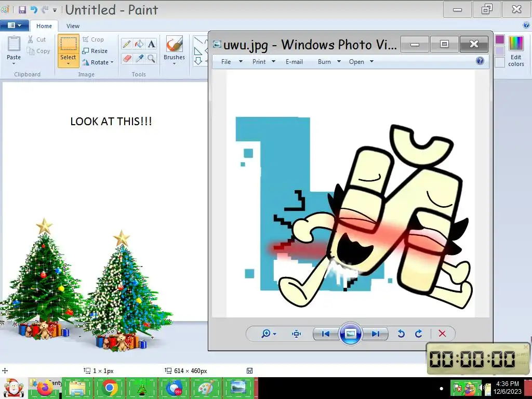Click Paint help icon below close button
Screen dimensions: 532x399
pos(526,25)
